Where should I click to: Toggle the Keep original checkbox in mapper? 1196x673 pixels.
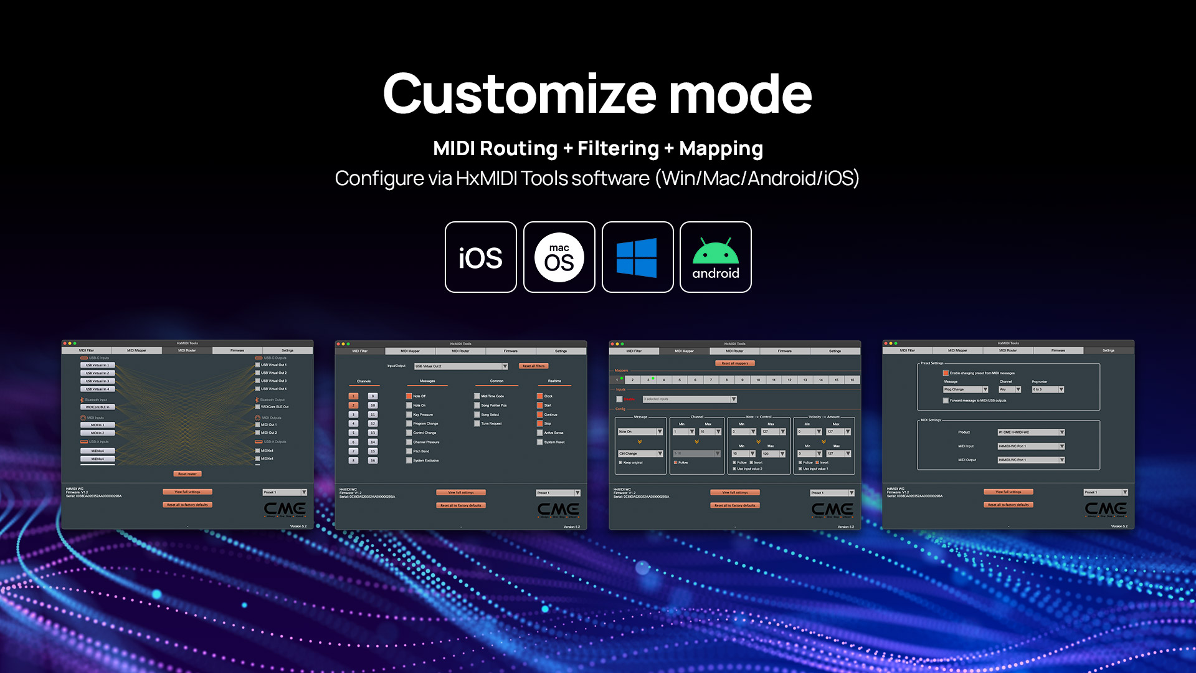tap(620, 462)
